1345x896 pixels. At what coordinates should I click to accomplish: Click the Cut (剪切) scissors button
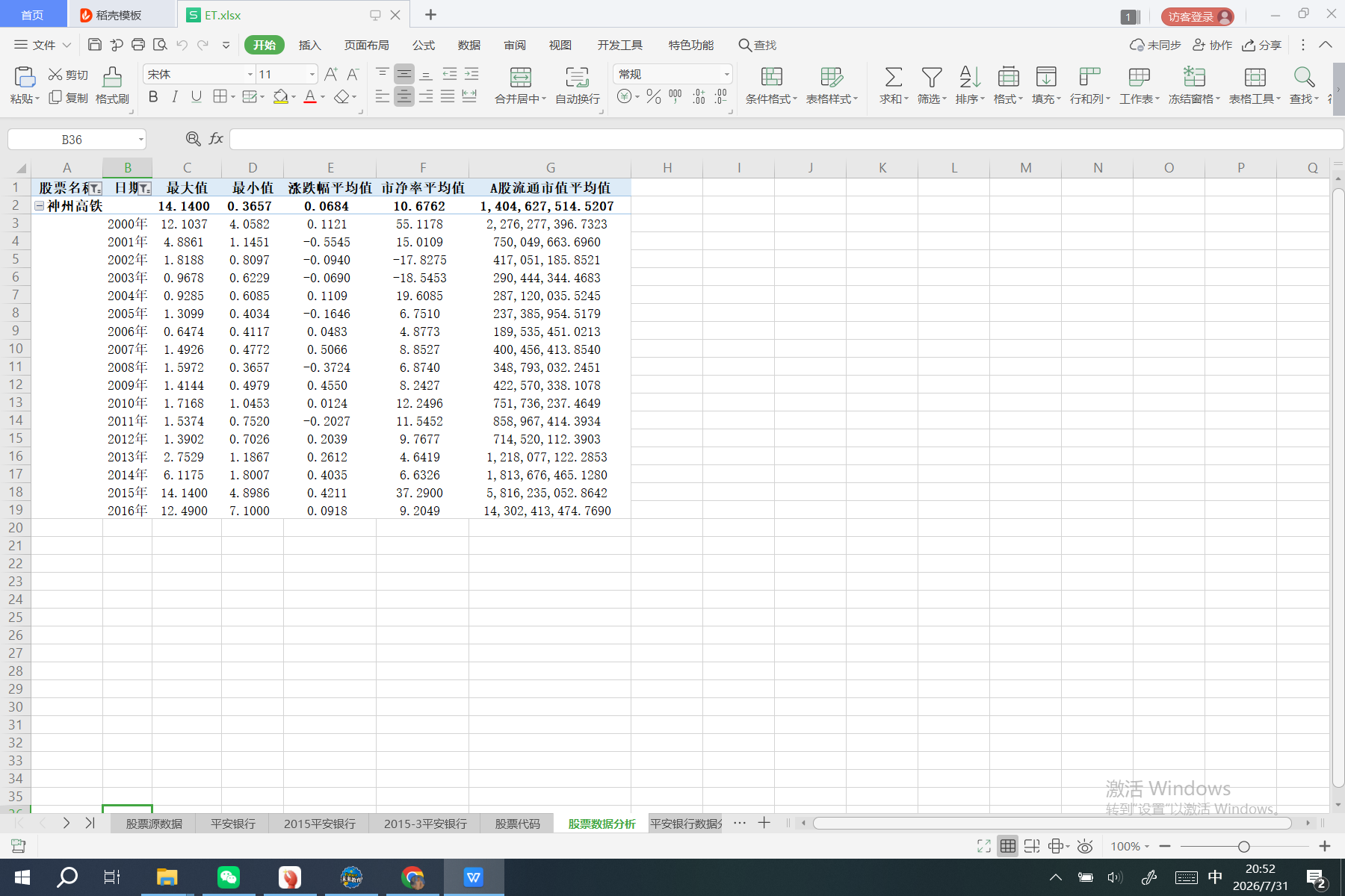click(68, 75)
